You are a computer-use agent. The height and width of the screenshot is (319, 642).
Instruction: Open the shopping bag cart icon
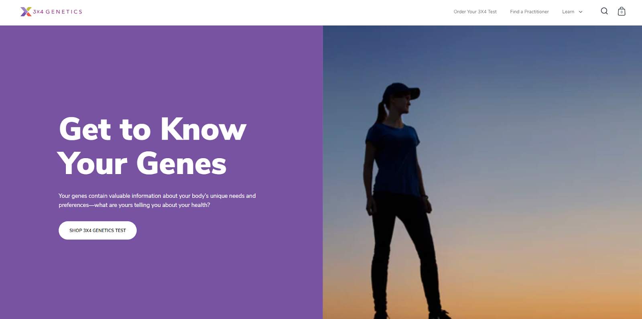point(622,11)
